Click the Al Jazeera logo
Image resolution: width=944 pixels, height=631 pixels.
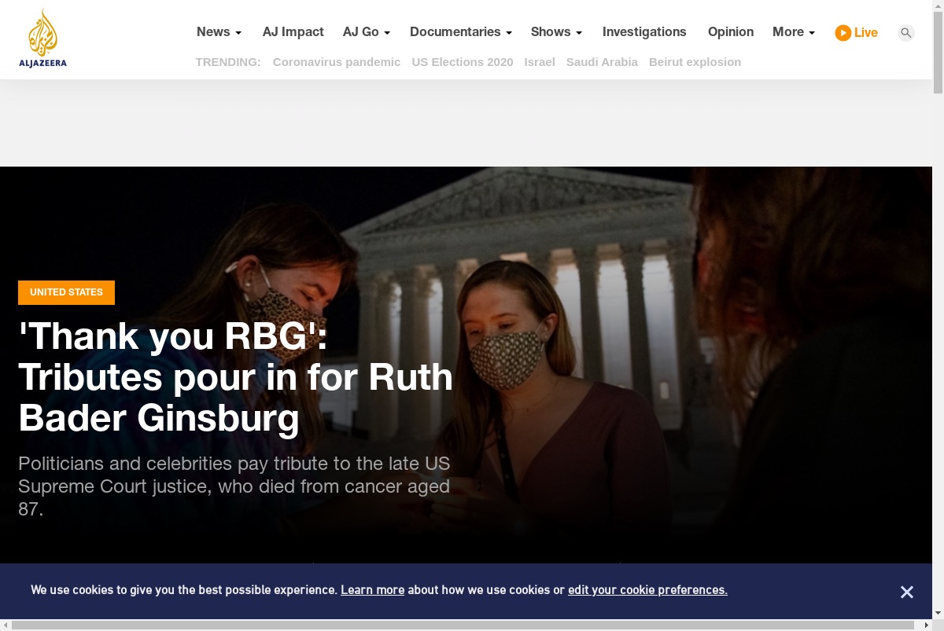[x=43, y=39]
